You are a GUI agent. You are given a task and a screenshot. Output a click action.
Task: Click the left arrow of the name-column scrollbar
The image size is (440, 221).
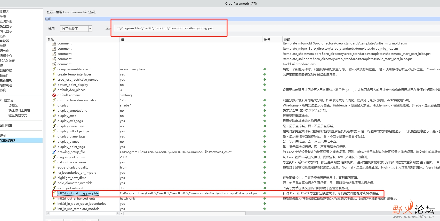tap(48, 214)
